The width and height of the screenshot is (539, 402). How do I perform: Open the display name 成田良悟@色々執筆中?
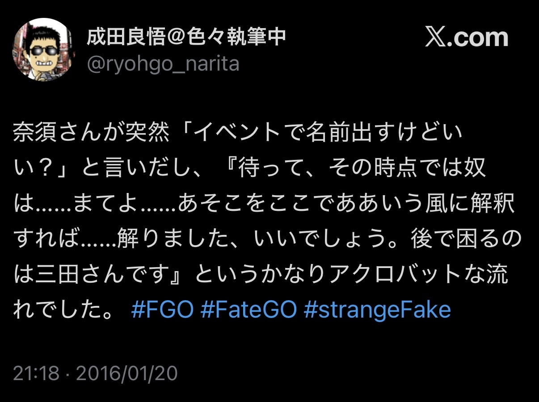click(x=186, y=38)
